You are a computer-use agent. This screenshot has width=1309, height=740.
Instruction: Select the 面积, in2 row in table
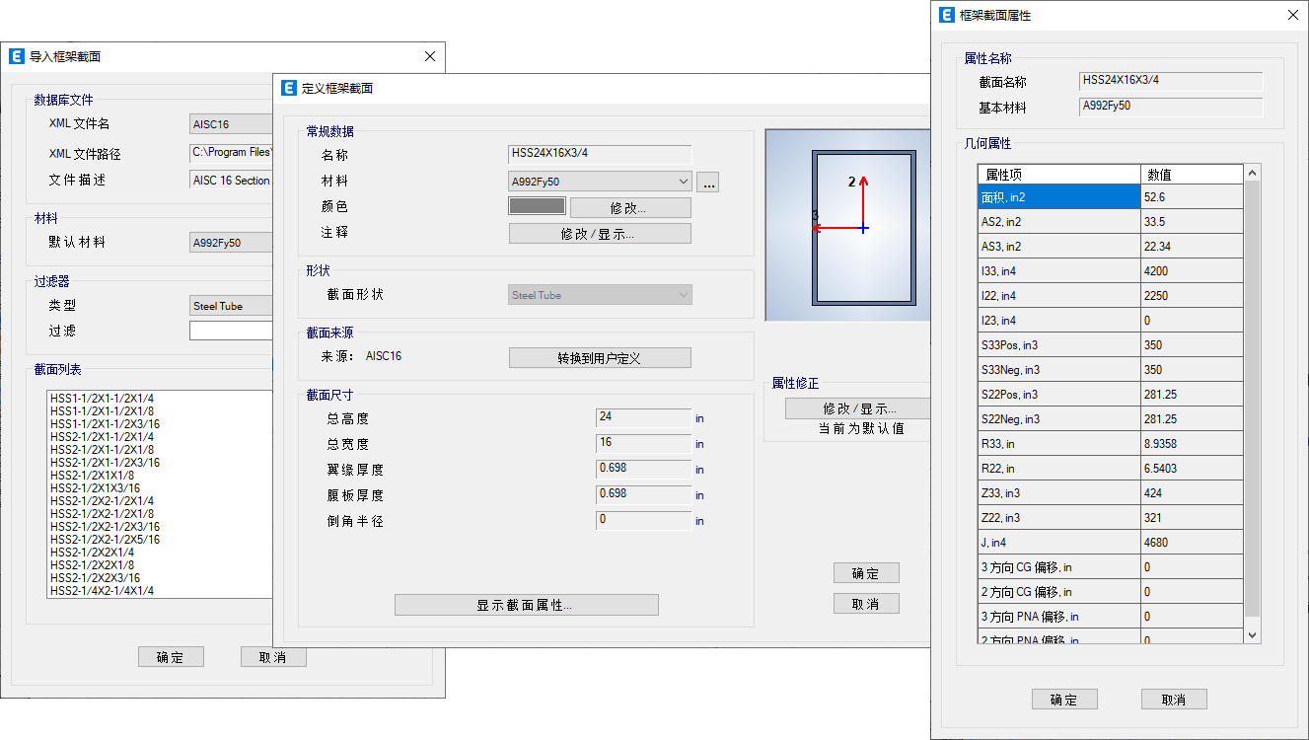(1058, 197)
